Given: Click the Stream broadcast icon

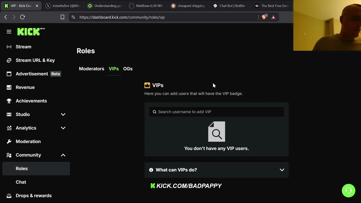Looking at the screenshot, I should [x=9, y=47].
